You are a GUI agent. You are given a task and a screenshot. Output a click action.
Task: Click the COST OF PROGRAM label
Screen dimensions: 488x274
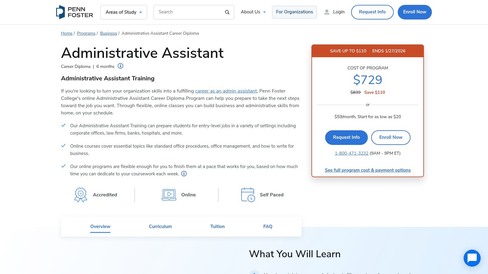(368, 68)
